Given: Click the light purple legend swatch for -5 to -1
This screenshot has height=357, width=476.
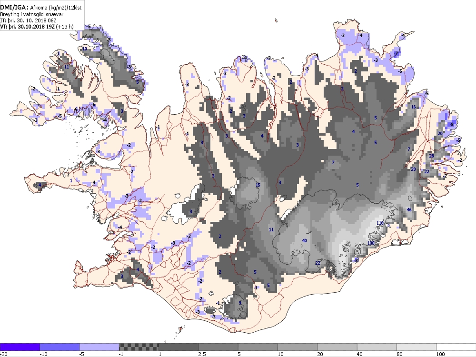Looking at the screenshot, I should (x=99, y=347).
